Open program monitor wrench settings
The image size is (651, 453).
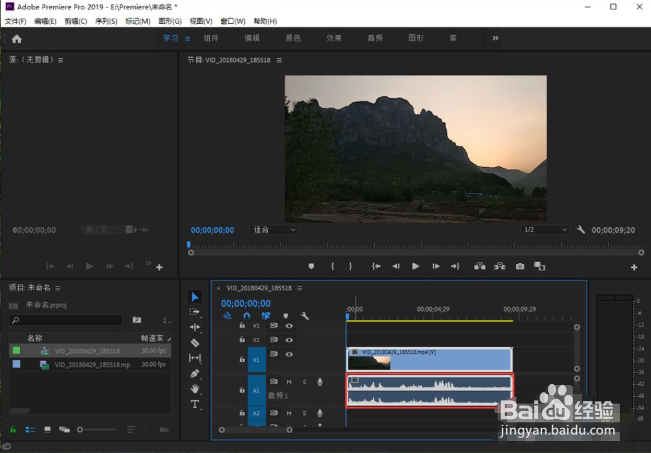[x=581, y=230]
